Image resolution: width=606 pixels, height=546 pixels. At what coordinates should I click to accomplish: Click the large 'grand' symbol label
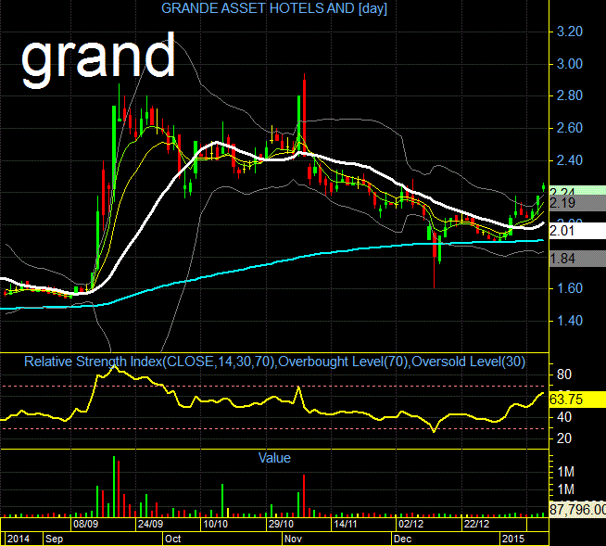click(98, 59)
